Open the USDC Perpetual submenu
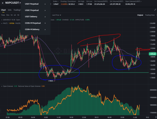This screenshot has height=119, width=157. pos(35,10)
